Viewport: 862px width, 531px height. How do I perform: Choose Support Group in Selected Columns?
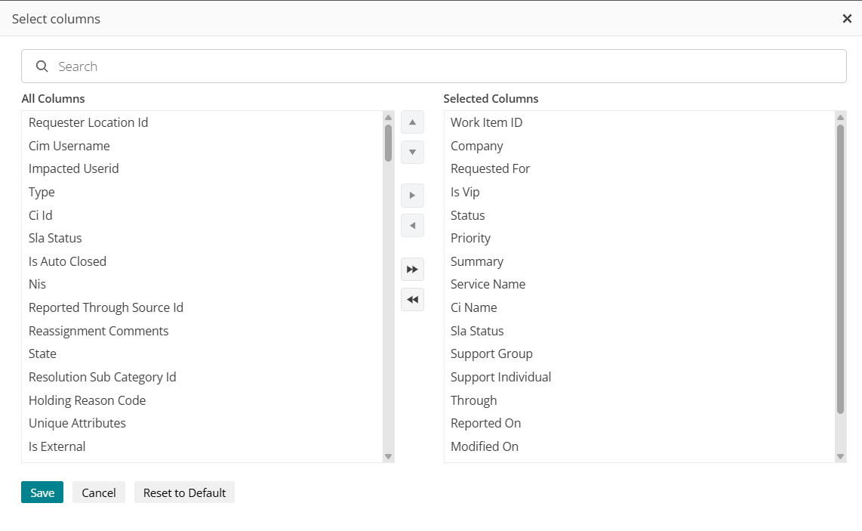pyautogui.click(x=492, y=353)
